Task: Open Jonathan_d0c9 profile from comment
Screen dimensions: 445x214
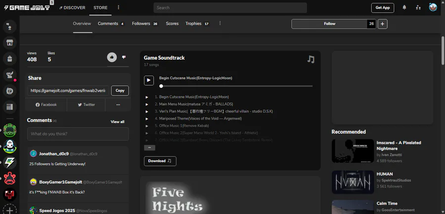Action: (x=54, y=154)
